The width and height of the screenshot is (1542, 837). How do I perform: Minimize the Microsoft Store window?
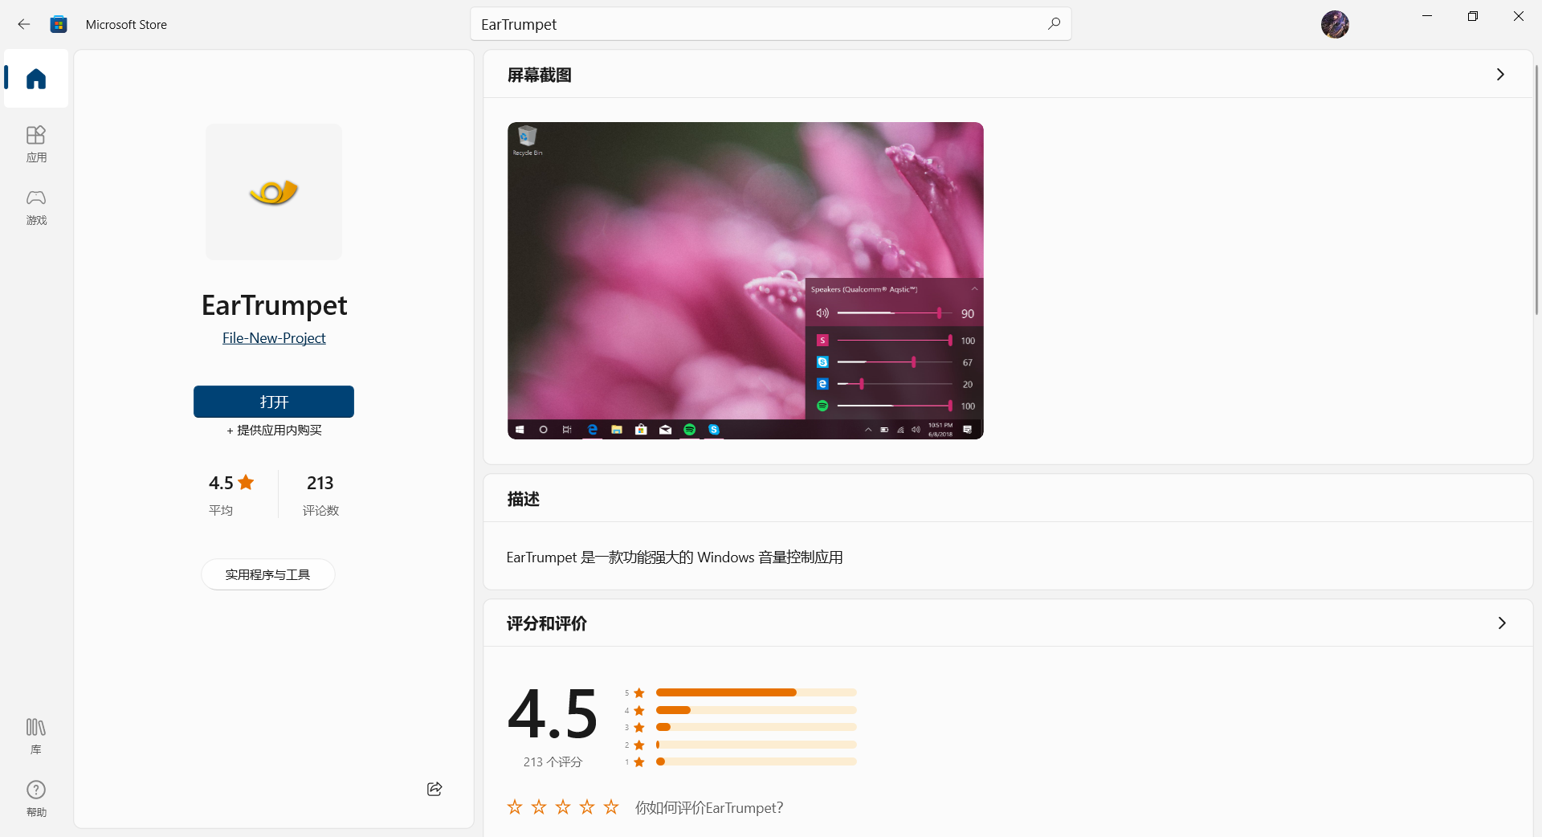1427,16
